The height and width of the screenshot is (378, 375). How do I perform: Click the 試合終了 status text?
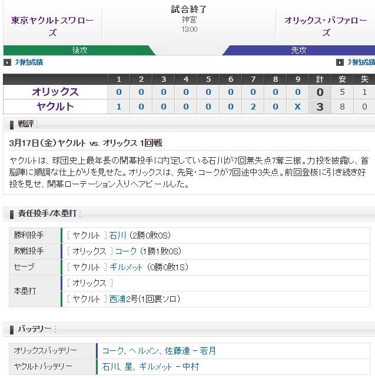pos(189,9)
